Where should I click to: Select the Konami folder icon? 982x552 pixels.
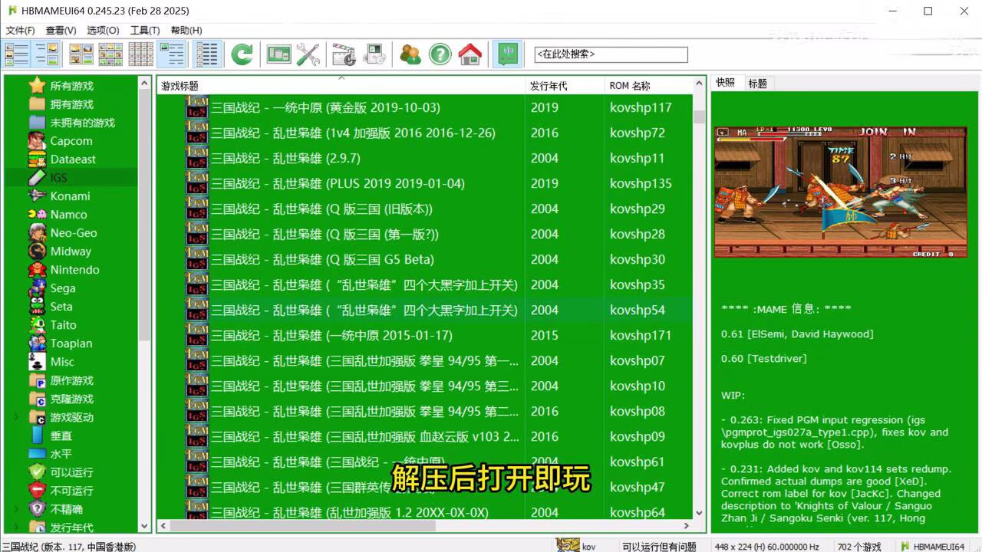38,196
